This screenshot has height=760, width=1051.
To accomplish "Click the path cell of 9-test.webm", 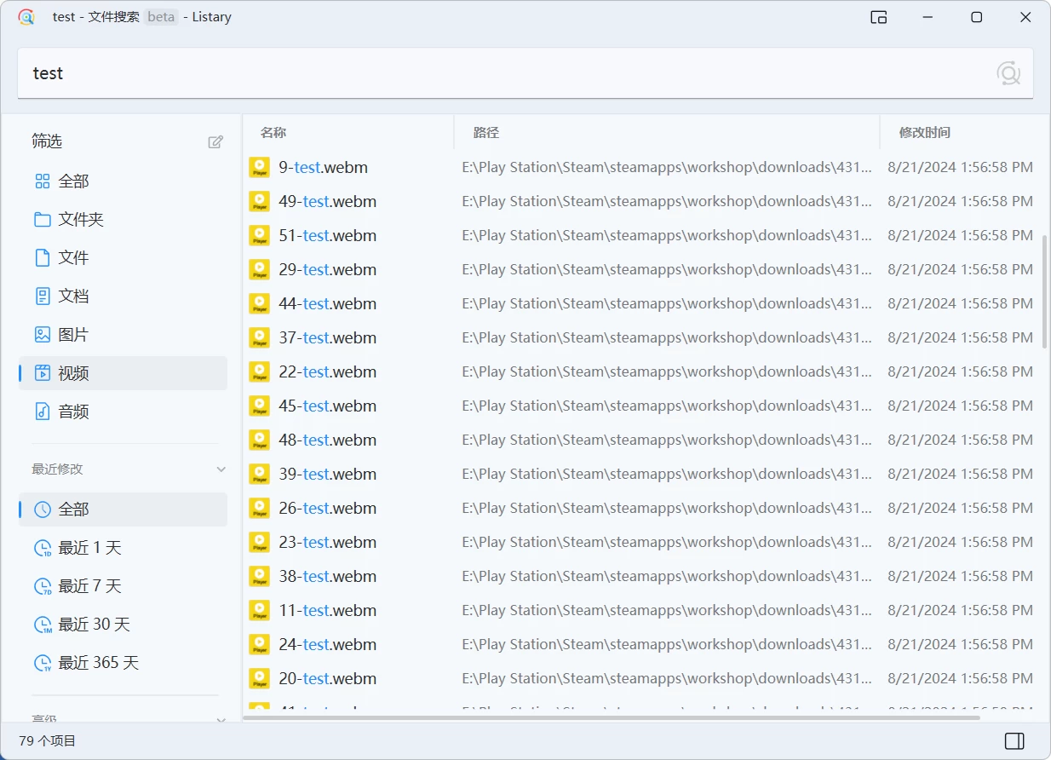I will coord(667,167).
